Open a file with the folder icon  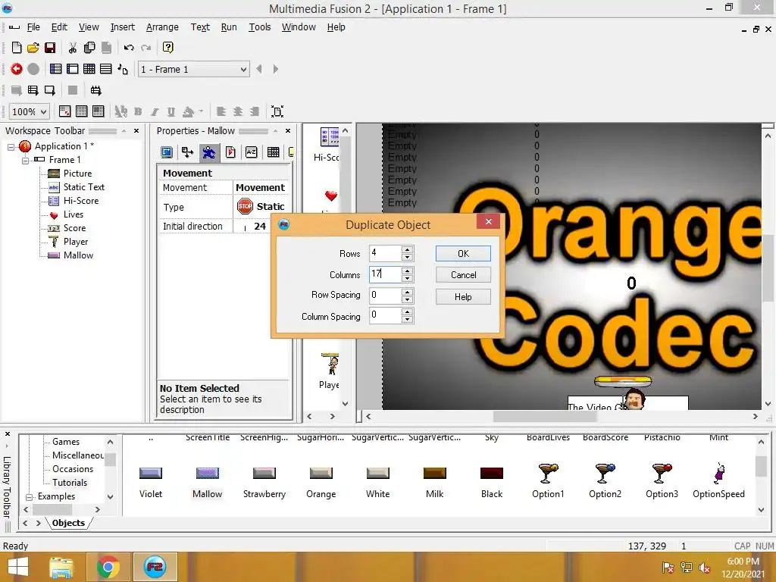point(33,48)
